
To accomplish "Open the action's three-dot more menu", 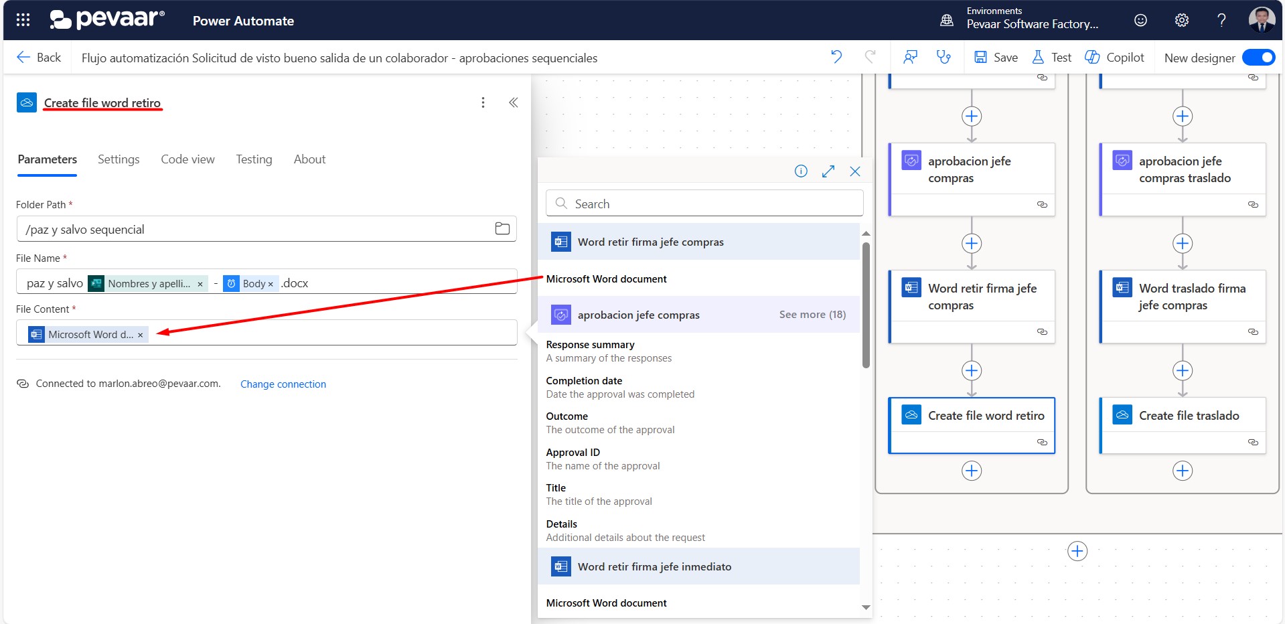I will pyautogui.click(x=483, y=102).
